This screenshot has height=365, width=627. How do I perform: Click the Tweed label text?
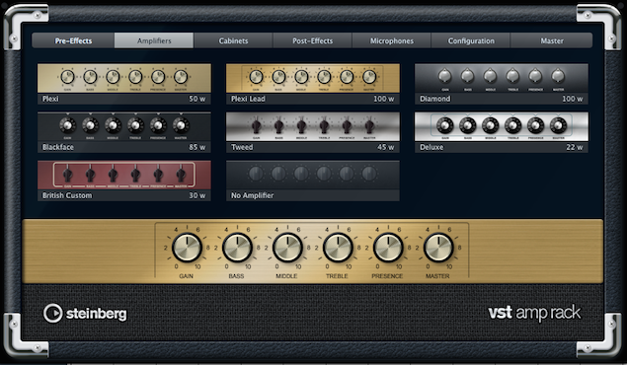(242, 147)
